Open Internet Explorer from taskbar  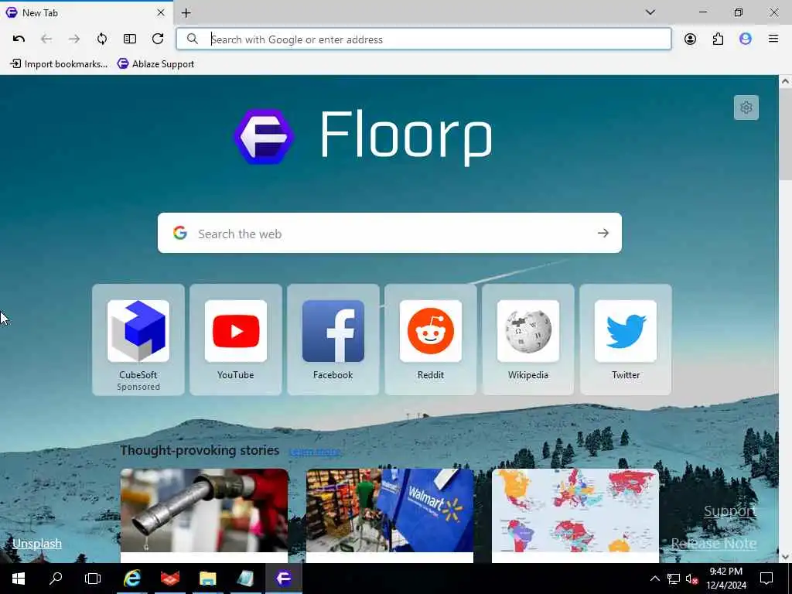[x=132, y=579]
